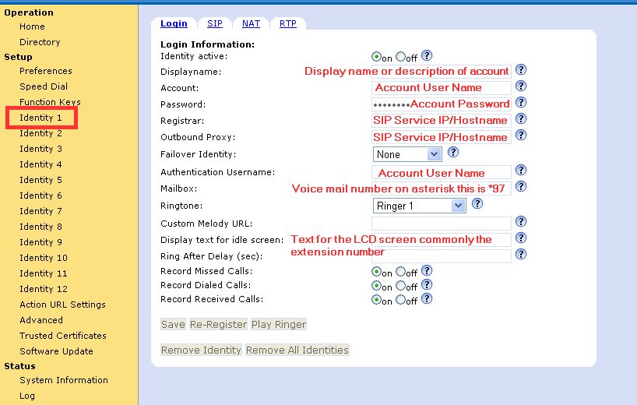Switch to the RTP tab
The image size is (637, 405).
click(288, 23)
